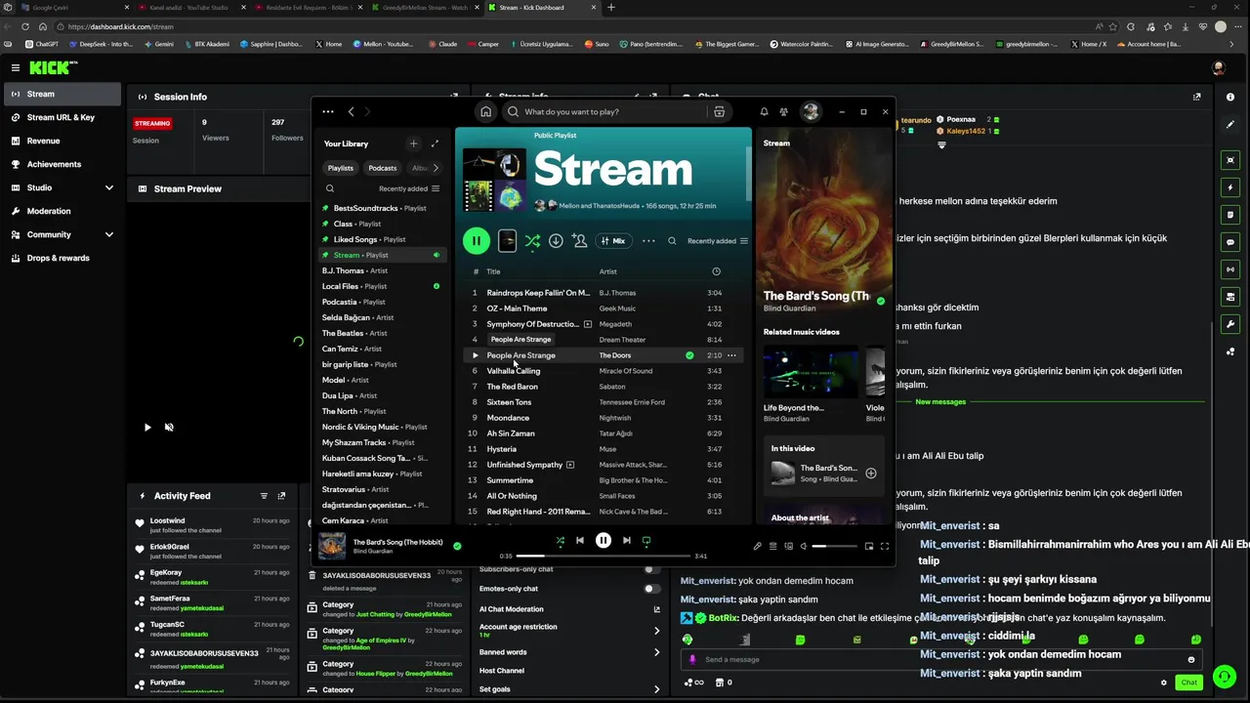Toggle Emotes-only chat switch
This screenshot has width=1250, height=703.
tap(650, 589)
